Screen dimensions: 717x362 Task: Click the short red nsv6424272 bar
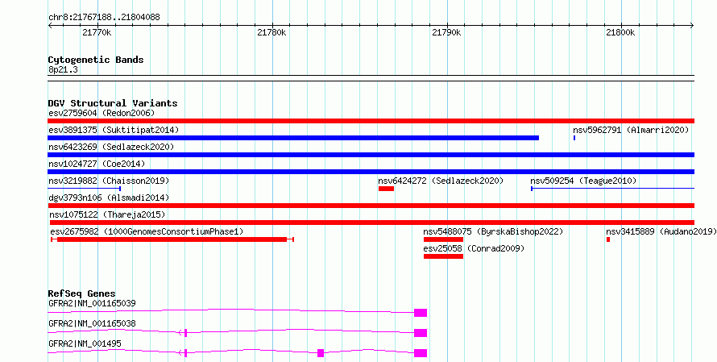click(x=386, y=189)
